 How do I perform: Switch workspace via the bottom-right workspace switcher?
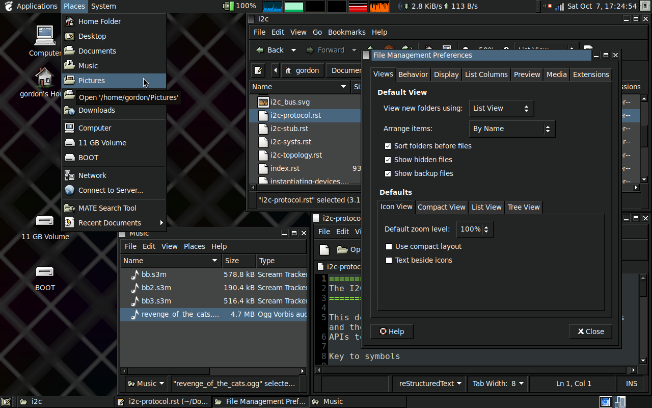pyautogui.click(x=613, y=402)
